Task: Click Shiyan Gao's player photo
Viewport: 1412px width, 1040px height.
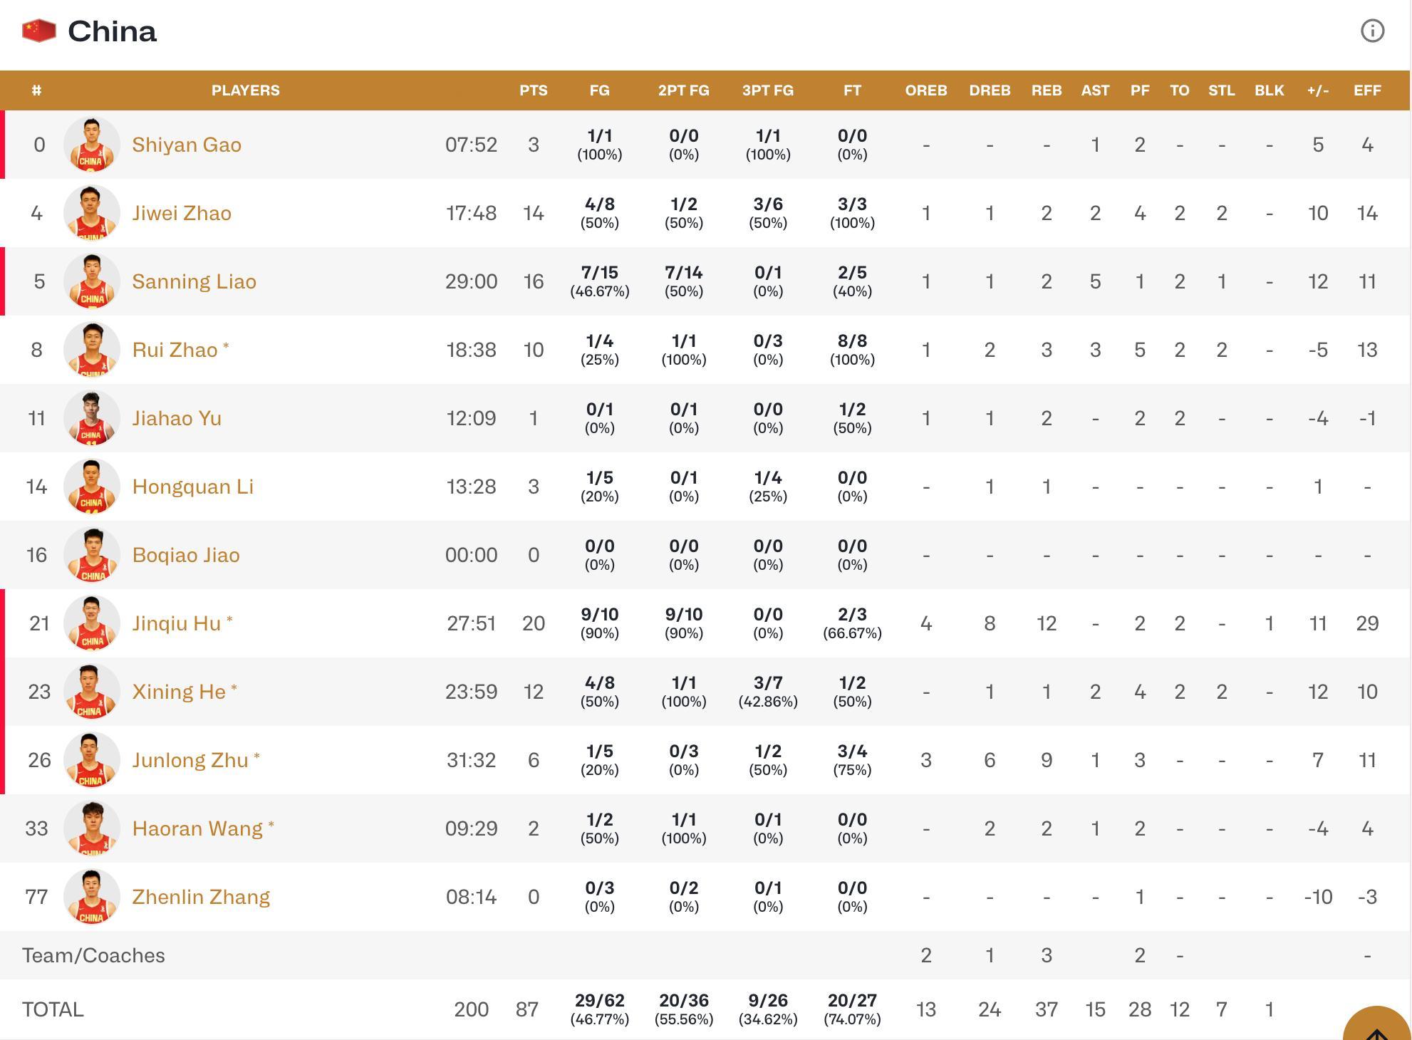Action: click(91, 145)
